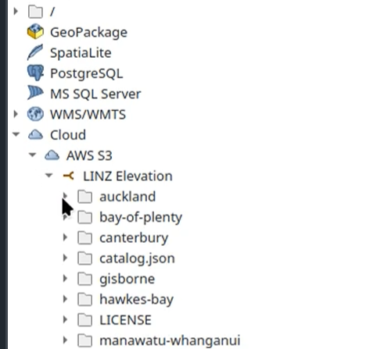Click the GeoPackage icon
This screenshot has width=377, height=349.
tap(35, 32)
